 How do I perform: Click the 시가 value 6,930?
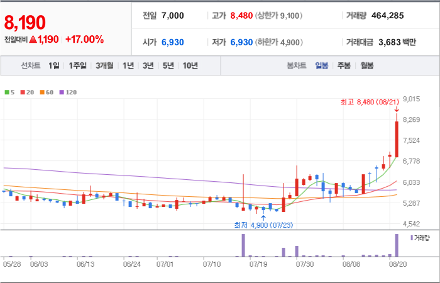(173, 42)
